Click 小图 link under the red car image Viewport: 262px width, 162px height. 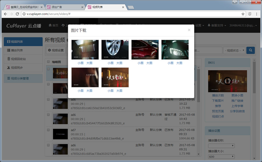pyautogui.click(x=140, y=63)
